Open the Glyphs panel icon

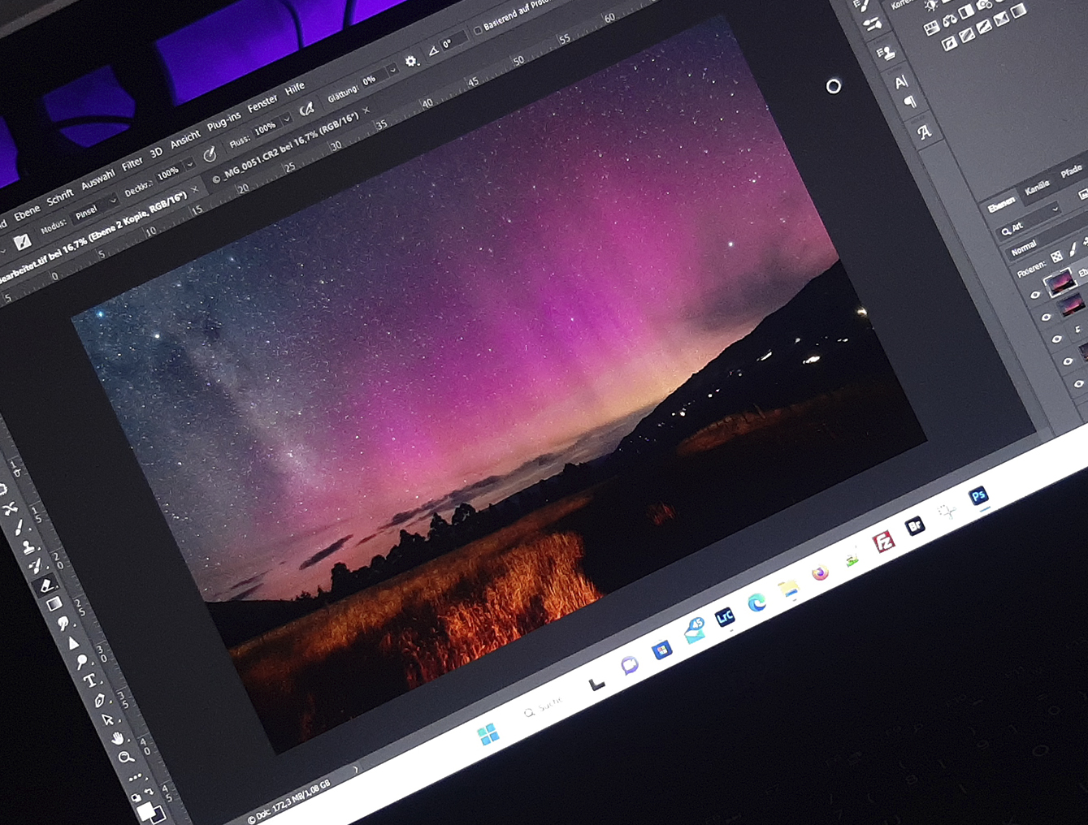coord(924,132)
